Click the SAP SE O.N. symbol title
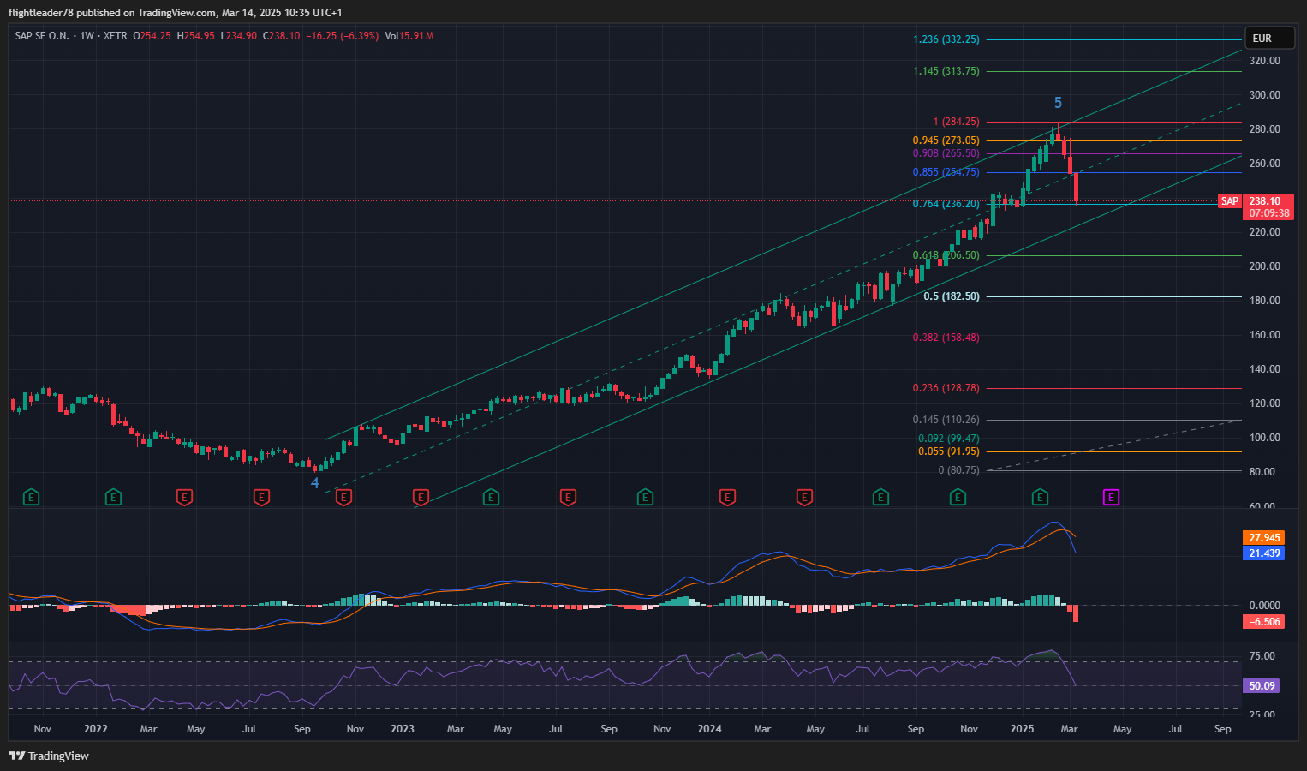This screenshot has width=1307, height=771. 42,36
